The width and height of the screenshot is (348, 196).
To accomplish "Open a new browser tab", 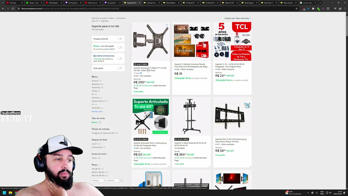I will (320, 3).
